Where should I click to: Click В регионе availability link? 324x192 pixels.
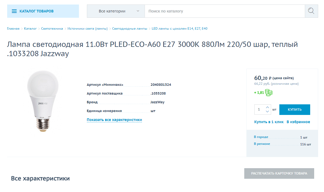pos(262,144)
